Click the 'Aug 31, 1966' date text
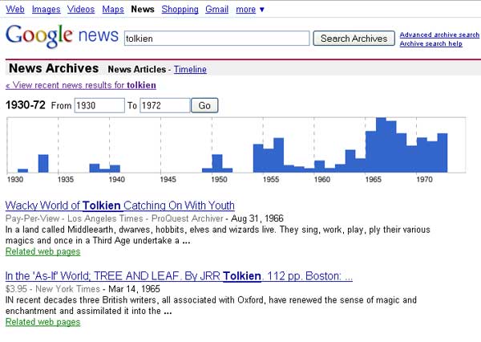Viewport: 481px width, 342px height. coord(257,218)
